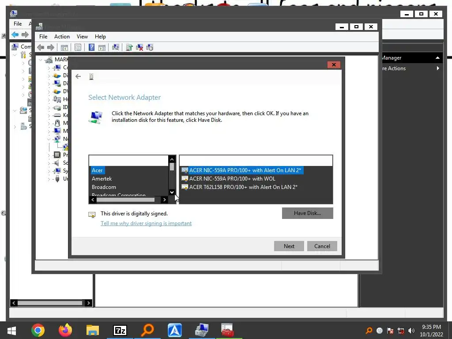Collapse the MARK root node in device tree
452x339 pixels.
pos(40,60)
